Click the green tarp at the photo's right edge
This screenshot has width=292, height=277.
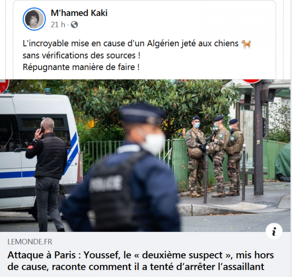(x=283, y=162)
